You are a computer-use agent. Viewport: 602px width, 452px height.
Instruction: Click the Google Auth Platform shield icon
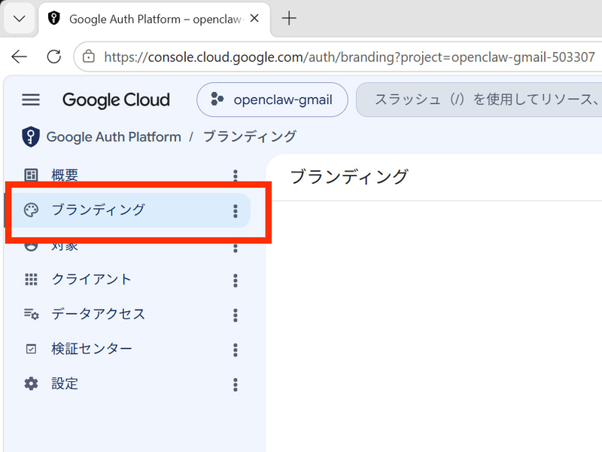pyautogui.click(x=31, y=136)
